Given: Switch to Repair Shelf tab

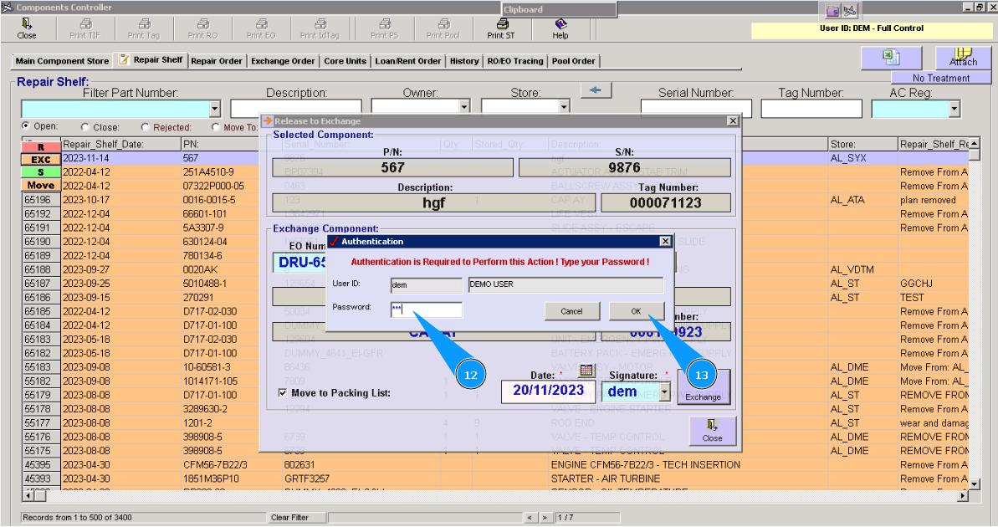Looking at the screenshot, I should [151, 60].
